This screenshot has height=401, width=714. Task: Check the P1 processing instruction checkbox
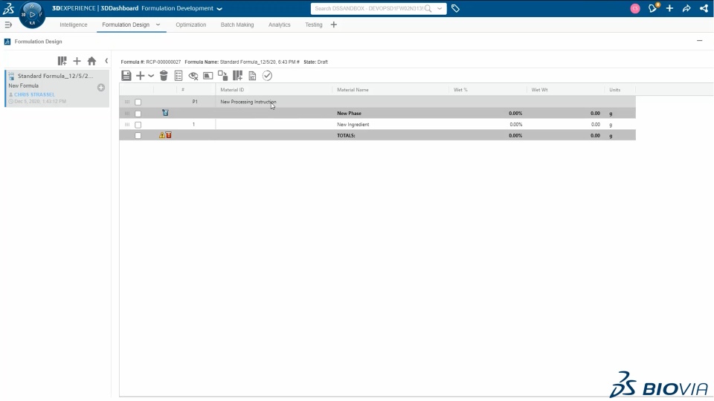[x=138, y=102]
